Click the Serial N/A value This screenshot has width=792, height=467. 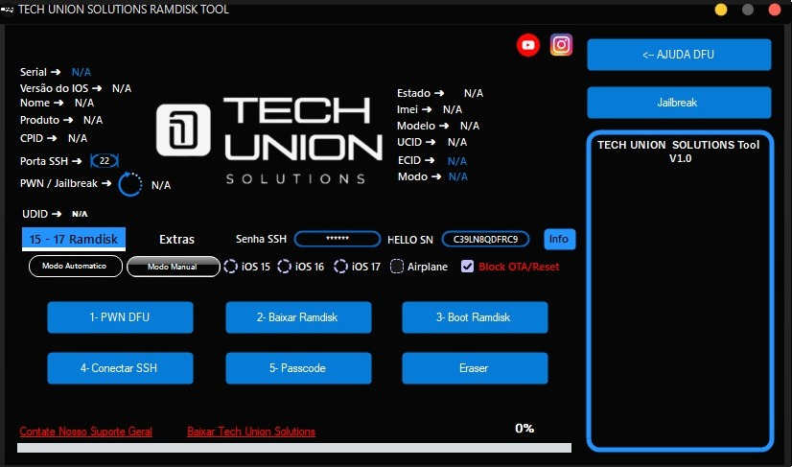click(82, 72)
